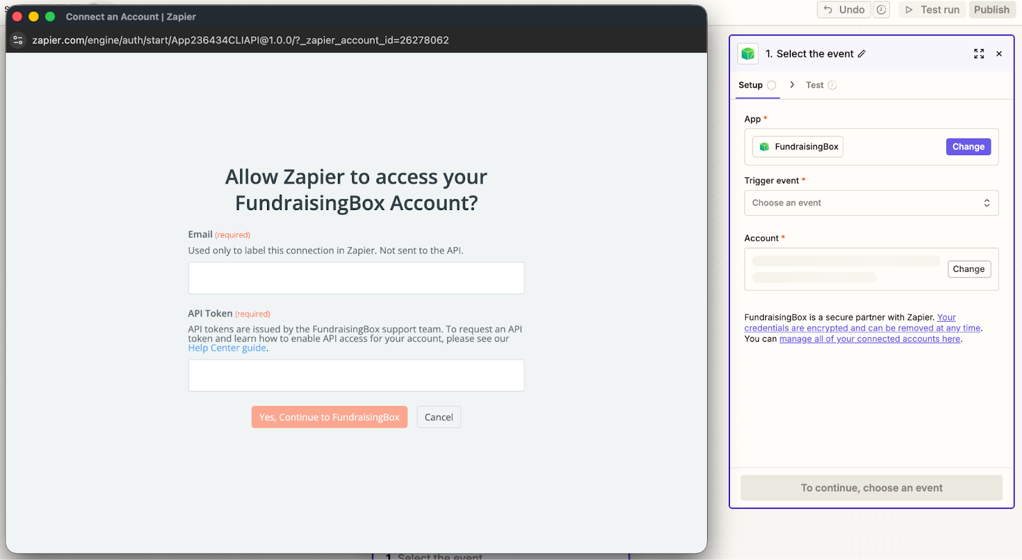Close the Select the event panel

[999, 54]
